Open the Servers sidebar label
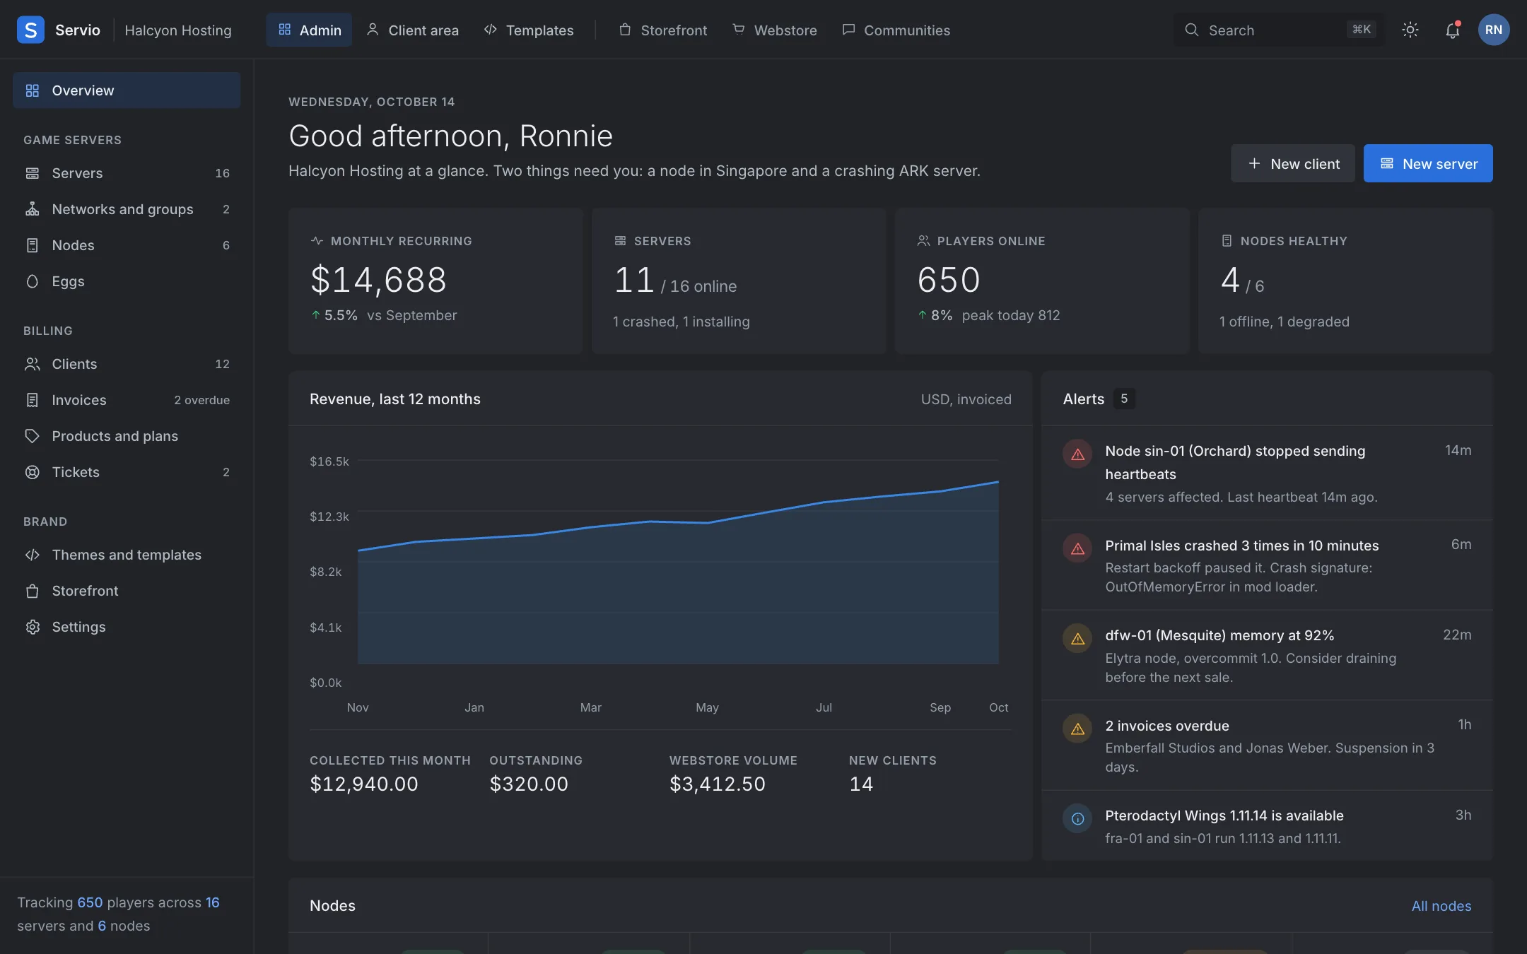 tap(77, 173)
